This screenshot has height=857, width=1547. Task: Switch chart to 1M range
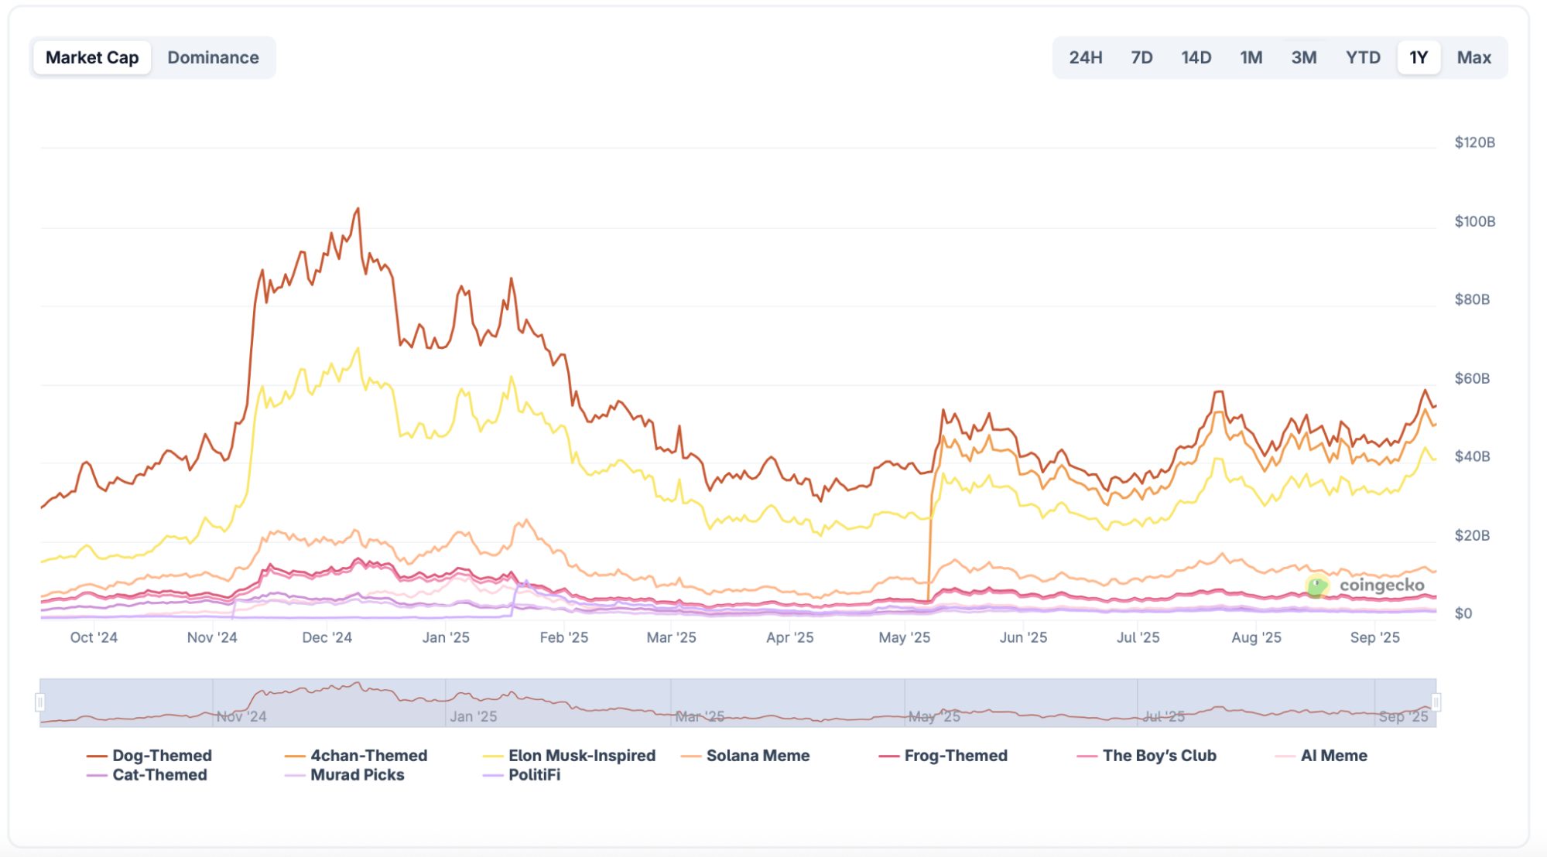click(x=1251, y=57)
